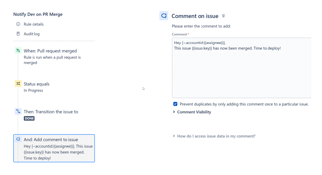Image resolution: width=322 pixels, height=175 pixels.
Task: Delete the comment action via trash icon
Action: 223,16
